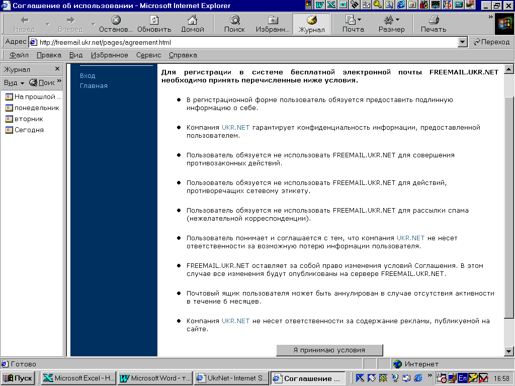This screenshot has height=386, width=515.
Task: Expand the понедельник history folder
Action: pos(32,108)
